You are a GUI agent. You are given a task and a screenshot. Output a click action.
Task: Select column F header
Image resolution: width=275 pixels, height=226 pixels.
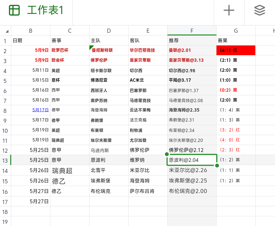click(x=192, y=30)
